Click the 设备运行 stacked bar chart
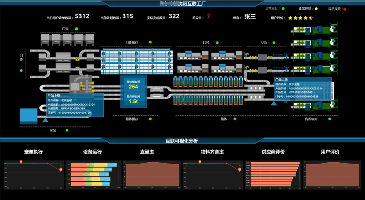The image size is (365, 200). coord(94,175)
